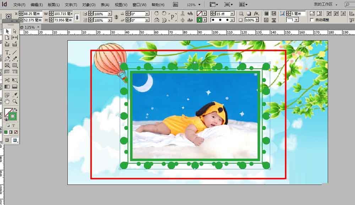This screenshot has width=355, height=205.
Task: Click the search field in top bar
Action: [x=350, y=5]
